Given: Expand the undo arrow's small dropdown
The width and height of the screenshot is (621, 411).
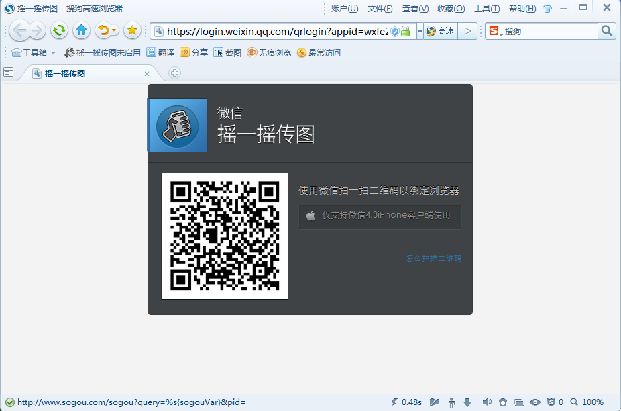Looking at the screenshot, I should click(x=114, y=30).
